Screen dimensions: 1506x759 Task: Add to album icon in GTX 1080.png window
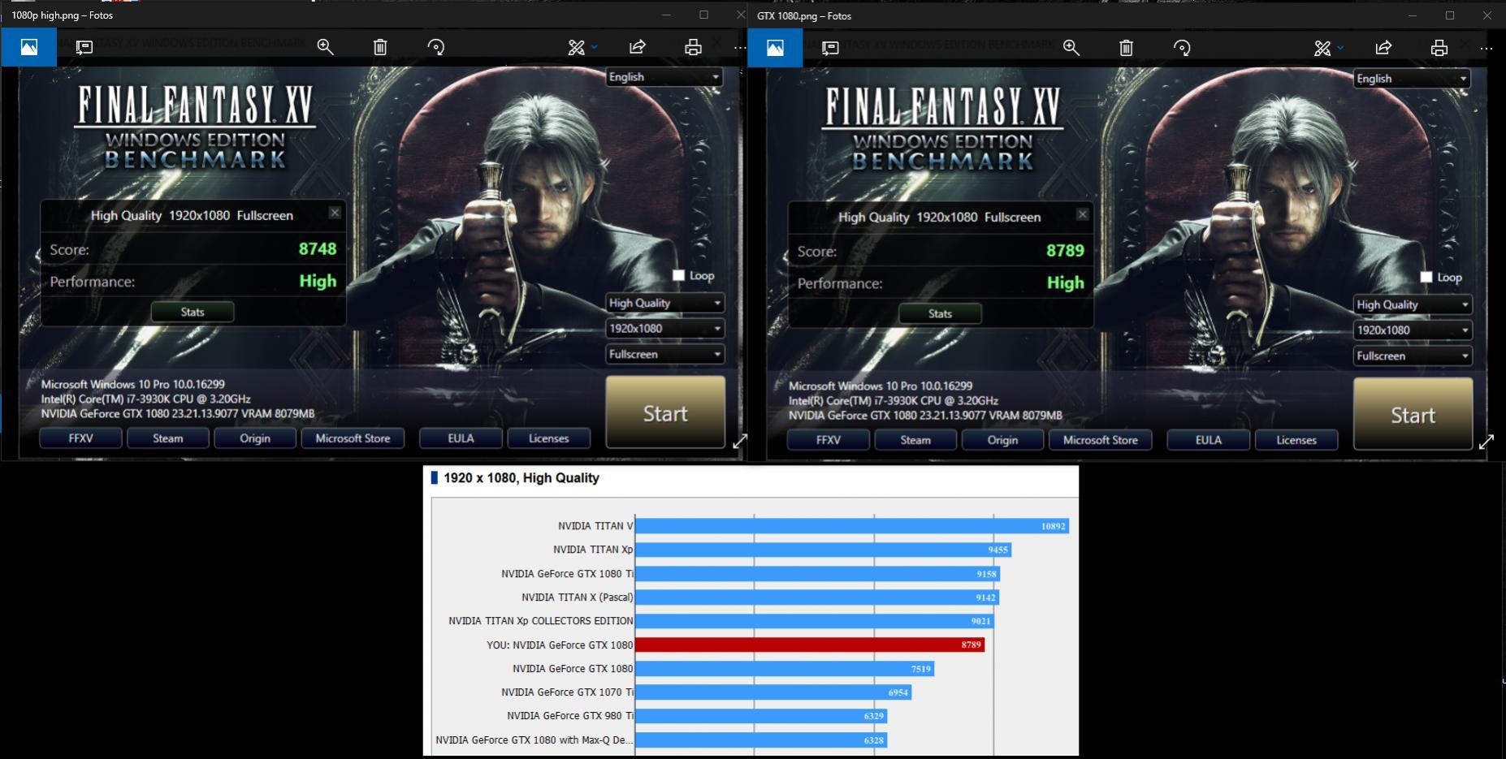(x=830, y=48)
